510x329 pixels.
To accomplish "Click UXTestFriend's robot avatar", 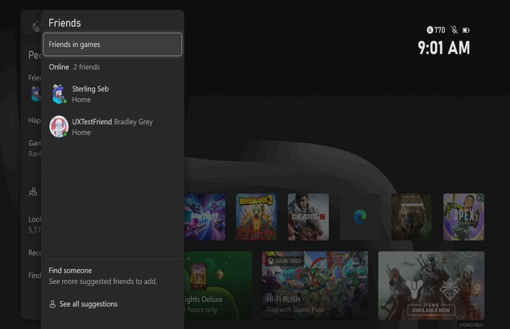I will 59,126.
